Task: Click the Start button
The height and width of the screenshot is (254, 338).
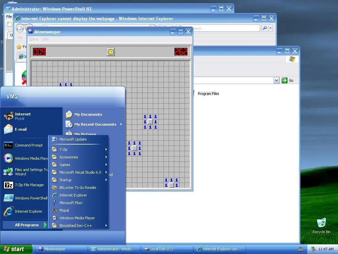Action: [x=16, y=249]
